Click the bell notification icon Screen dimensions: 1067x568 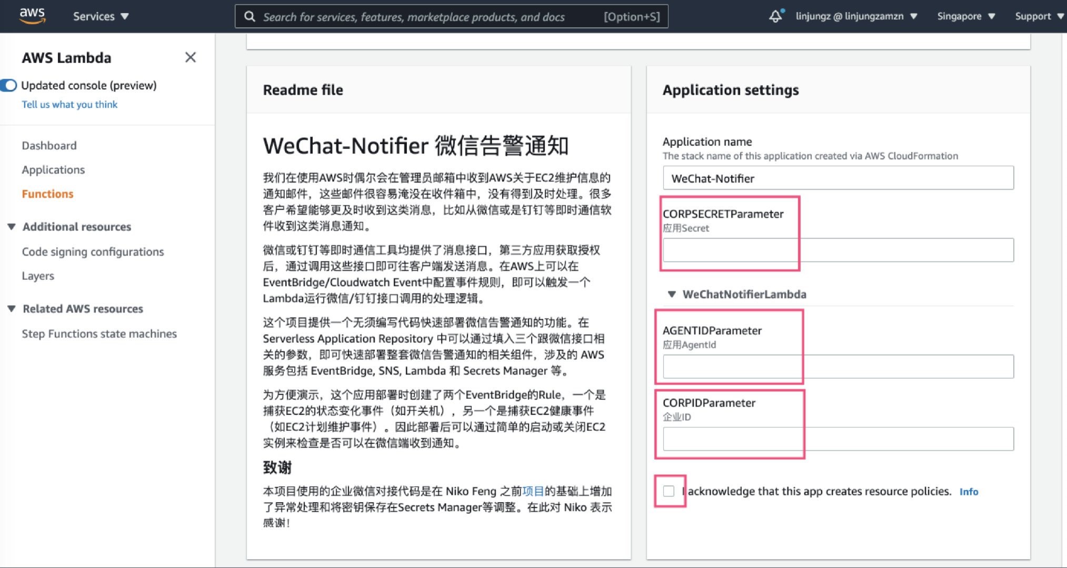pyautogui.click(x=775, y=15)
